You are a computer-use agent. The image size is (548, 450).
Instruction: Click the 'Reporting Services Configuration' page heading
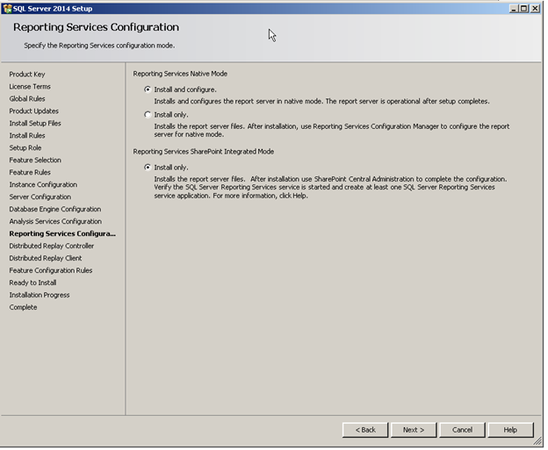pos(96,27)
